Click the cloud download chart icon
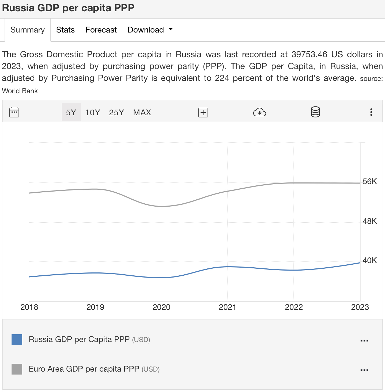Viewport: 385px width, 392px height. coord(259,112)
